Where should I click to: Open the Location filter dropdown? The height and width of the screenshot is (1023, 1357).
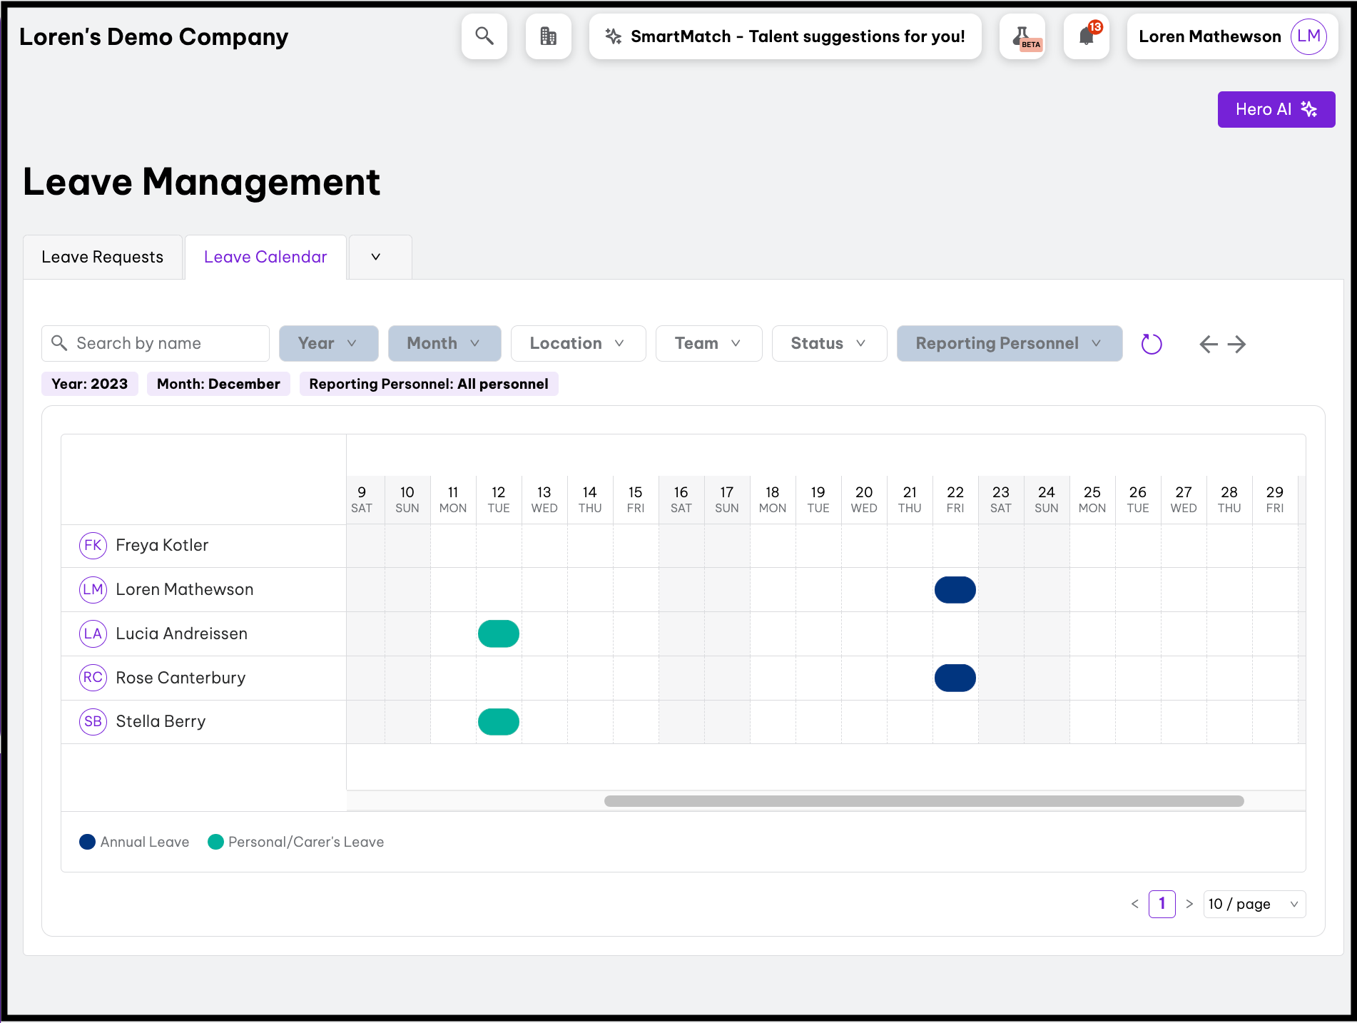coord(578,344)
